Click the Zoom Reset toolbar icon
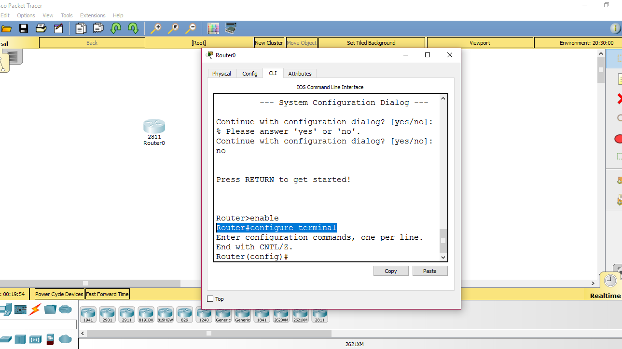The height and width of the screenshot is (349, 622). tap(173, 28)
